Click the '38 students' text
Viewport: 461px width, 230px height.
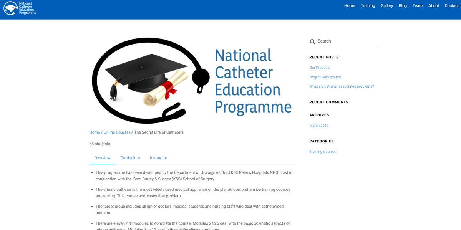click(100, 144)
